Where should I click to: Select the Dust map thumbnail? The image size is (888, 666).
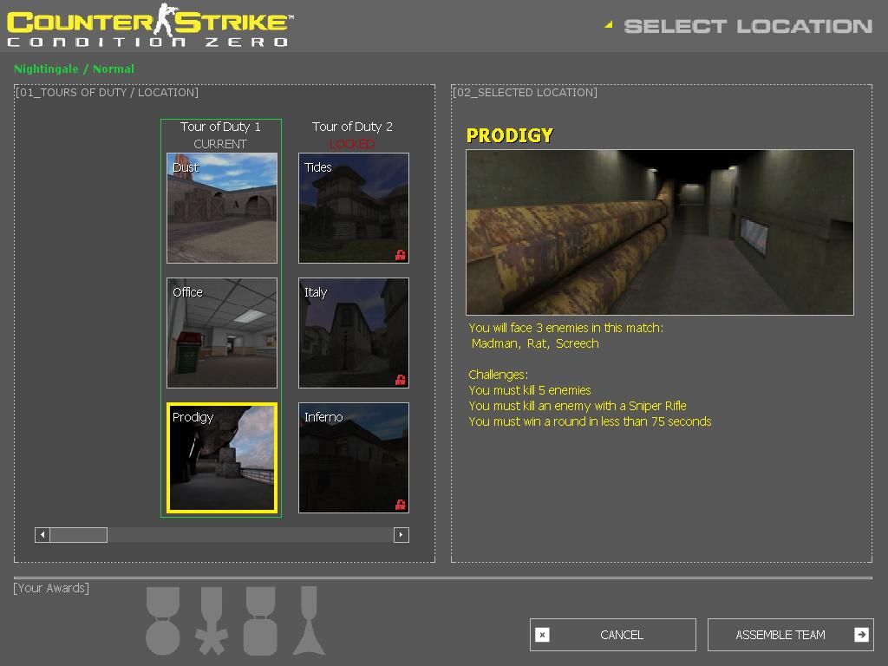[222, 208]
